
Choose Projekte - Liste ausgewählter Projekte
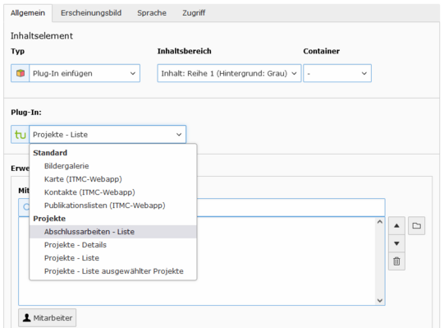[113, 271]
